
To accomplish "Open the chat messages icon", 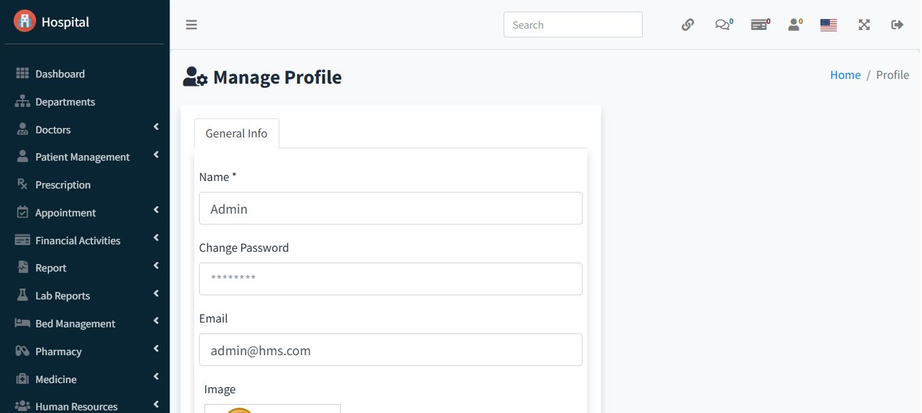I will click(x=722, y=25).
